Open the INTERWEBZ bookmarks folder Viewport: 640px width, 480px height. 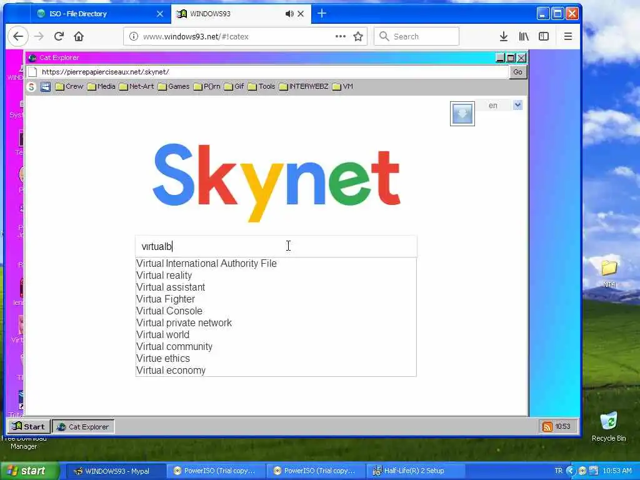pos(304,86)
